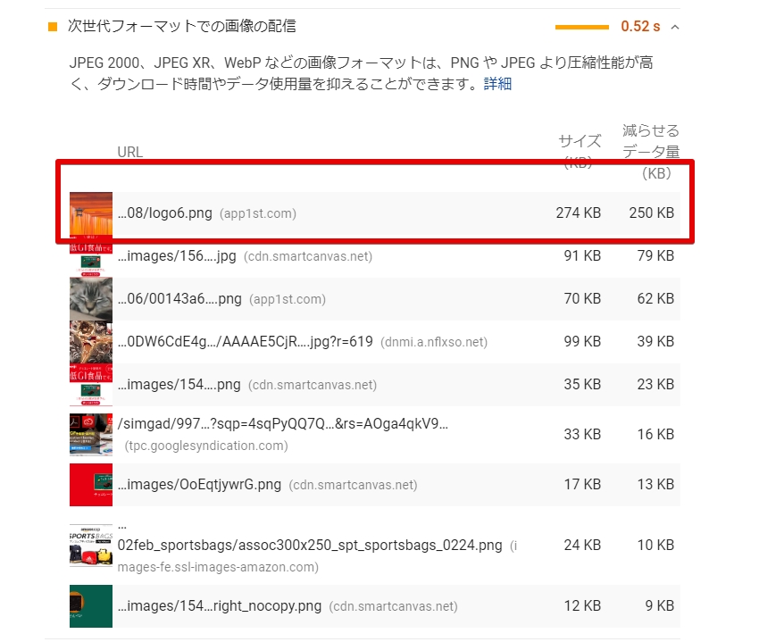
Task: Click the orange square audit status icon
Action: [x=53, y=27]
